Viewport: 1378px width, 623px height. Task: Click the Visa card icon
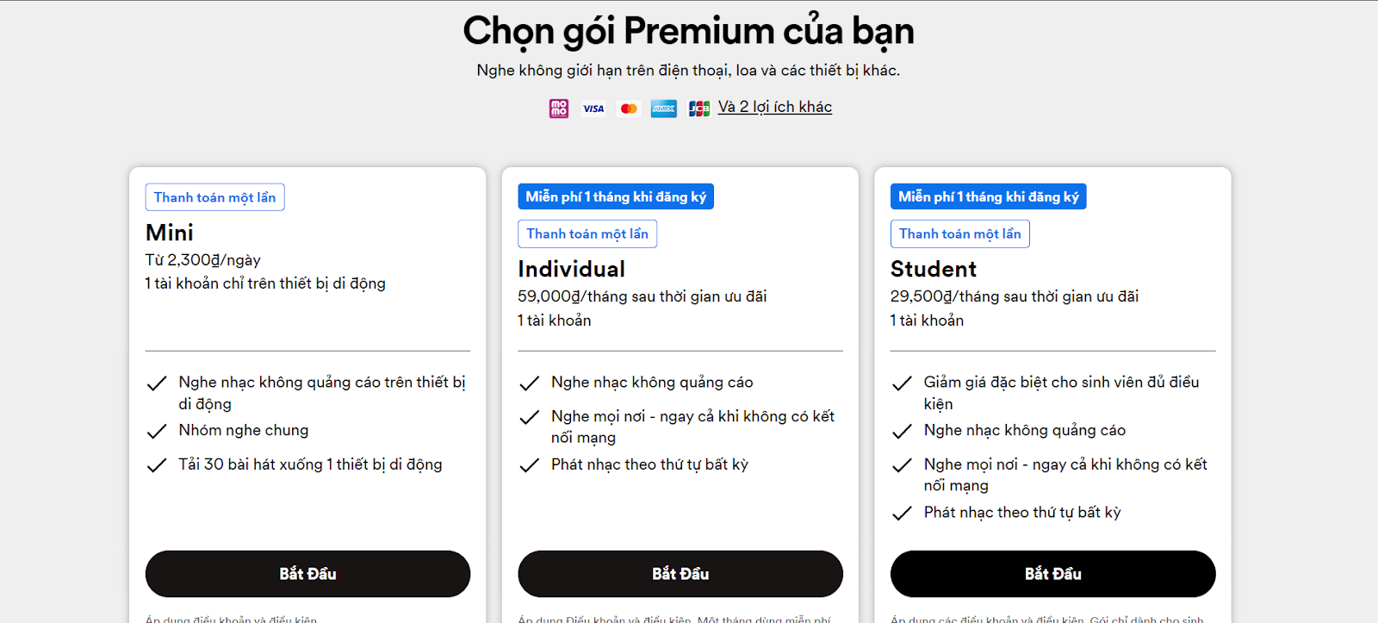point(593,109)
